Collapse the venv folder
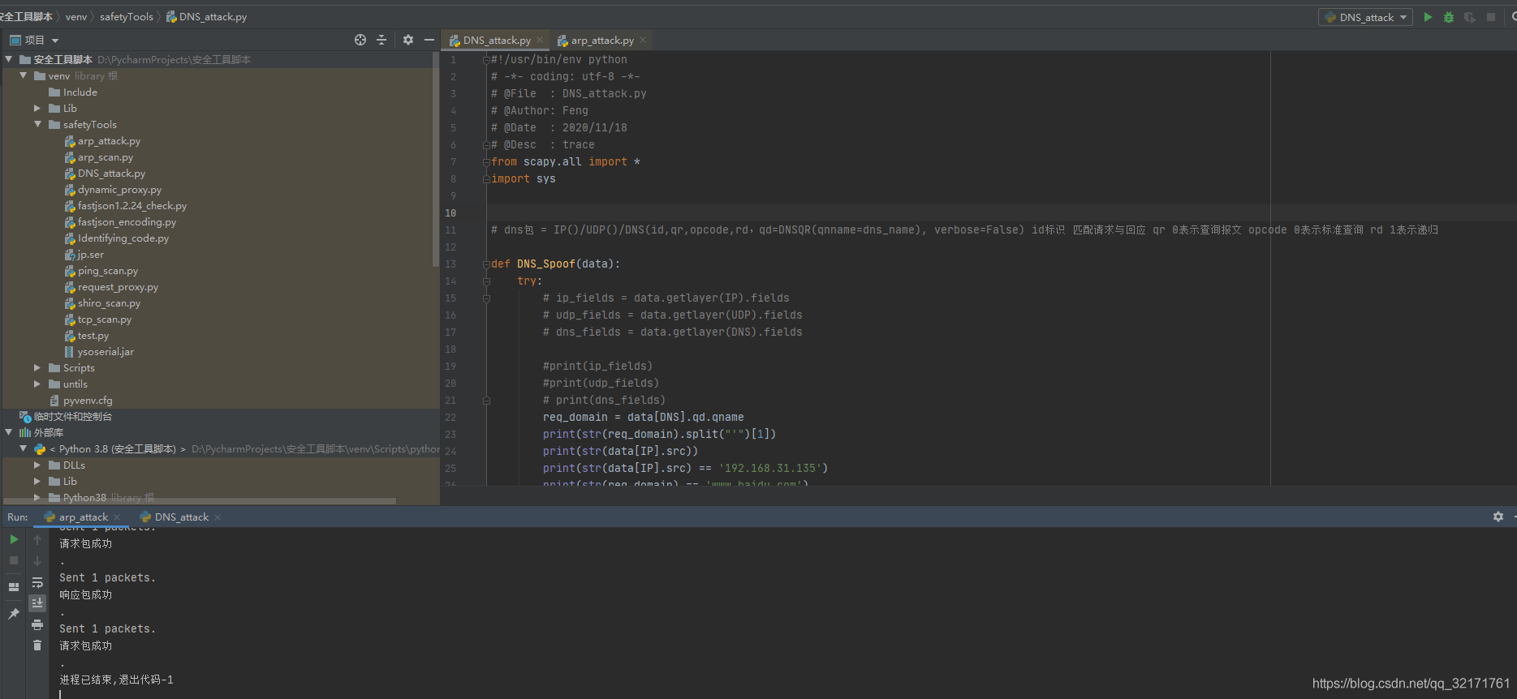Viewport: 1517px width, 699px height. click(x=24, y=75)
